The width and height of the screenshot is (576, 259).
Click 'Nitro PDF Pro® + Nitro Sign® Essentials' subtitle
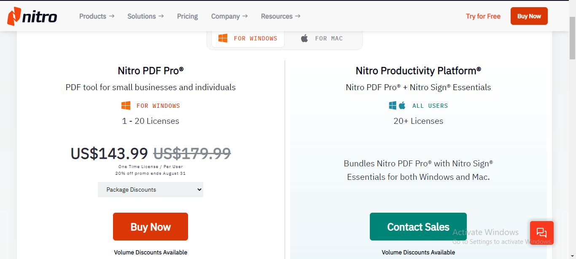pos(418,88)
